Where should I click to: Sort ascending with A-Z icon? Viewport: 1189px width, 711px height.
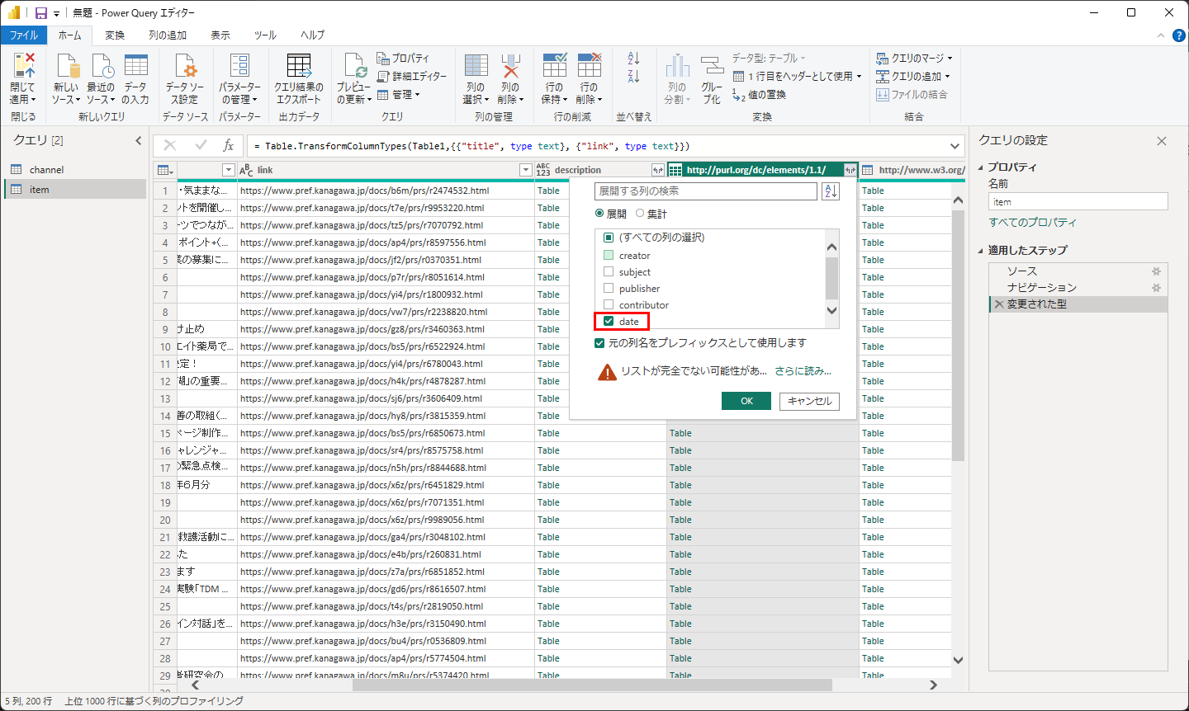point(633,58)
